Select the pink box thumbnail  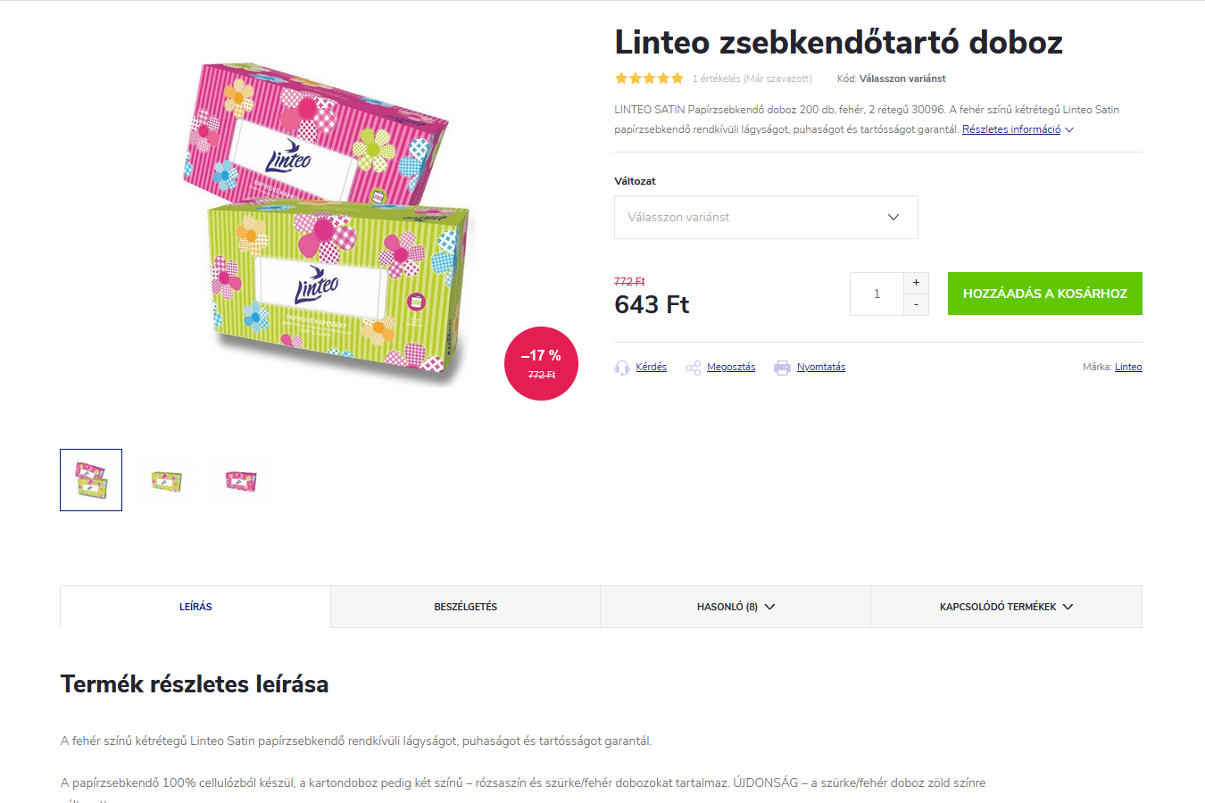click(241, 480)
